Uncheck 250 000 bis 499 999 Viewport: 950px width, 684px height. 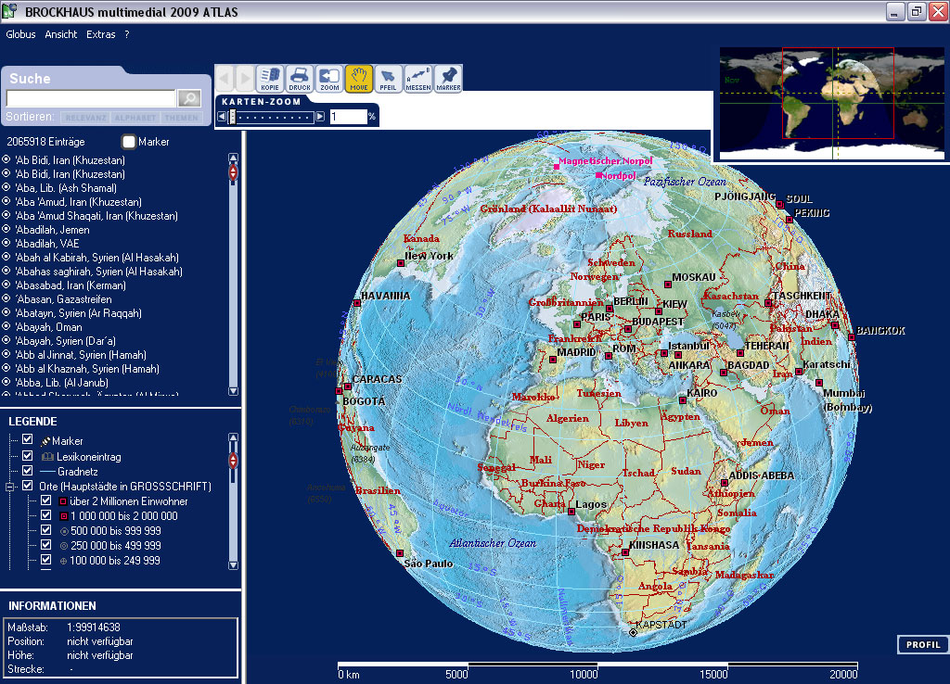click(x=46, y=545)
